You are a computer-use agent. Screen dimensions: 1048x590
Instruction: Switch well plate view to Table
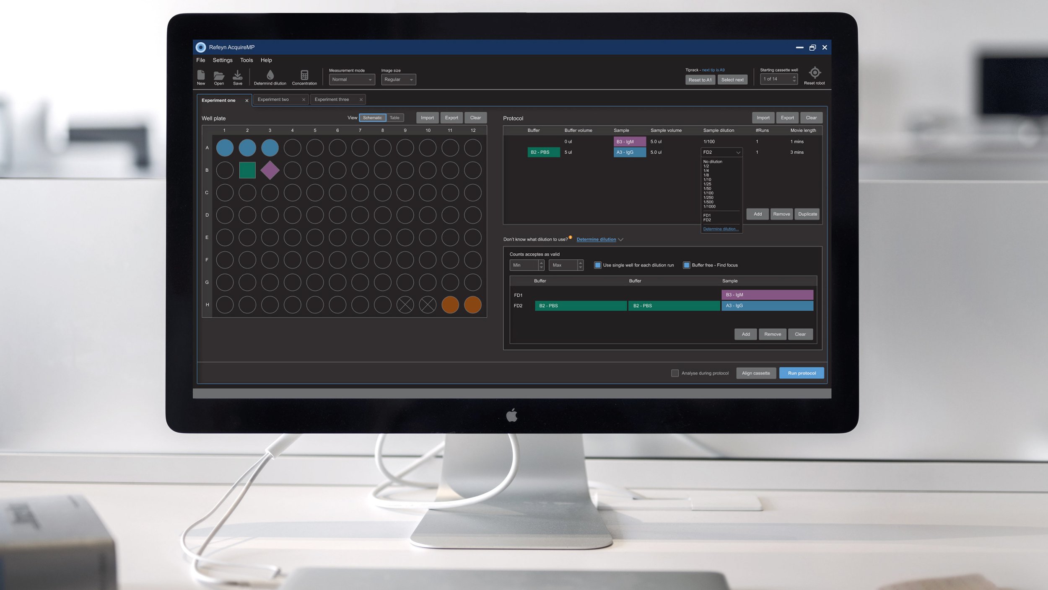point(394,118)
